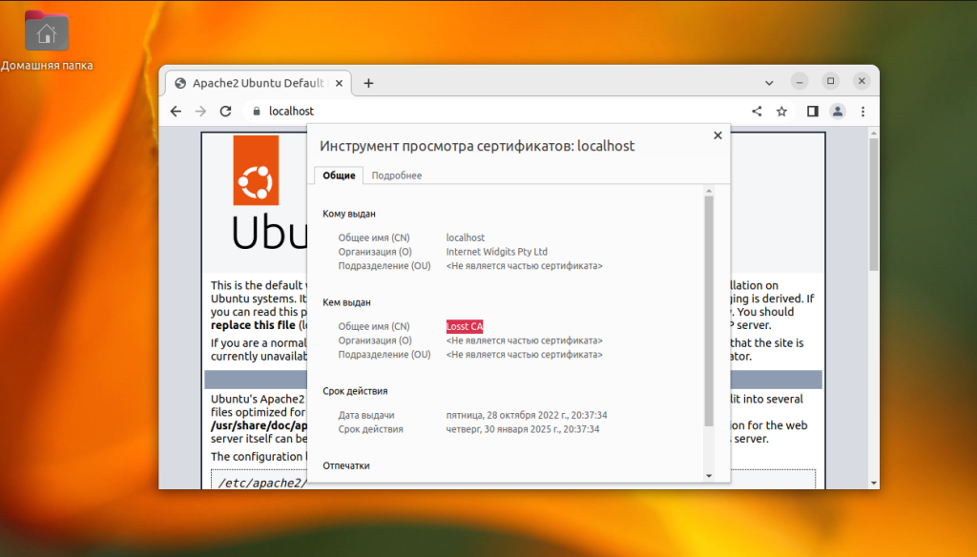Screen dimensions: 977x557
Task: Click the highlighted Losst CA name
Action: (464, 325)
